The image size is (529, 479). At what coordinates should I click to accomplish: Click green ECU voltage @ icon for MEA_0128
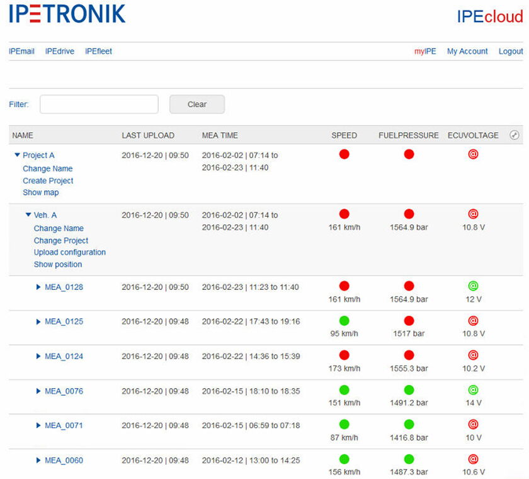(474, 286)
